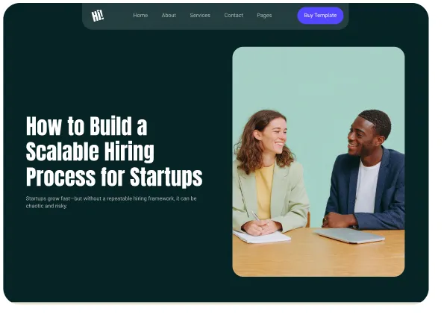Click the "How to Build a" heading line
The height and width of the screenshot is (320, 444).
pyautogui.click(x=87, y=126)
